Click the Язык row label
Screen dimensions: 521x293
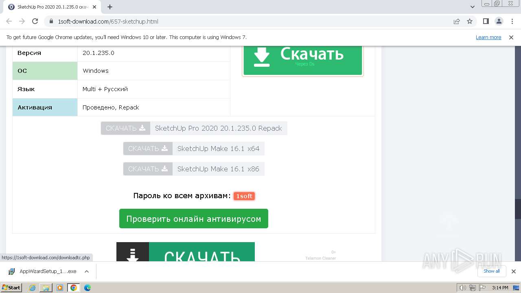(45, 89)
